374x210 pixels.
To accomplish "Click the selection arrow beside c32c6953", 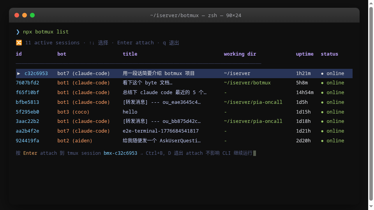I will [19, 73].
